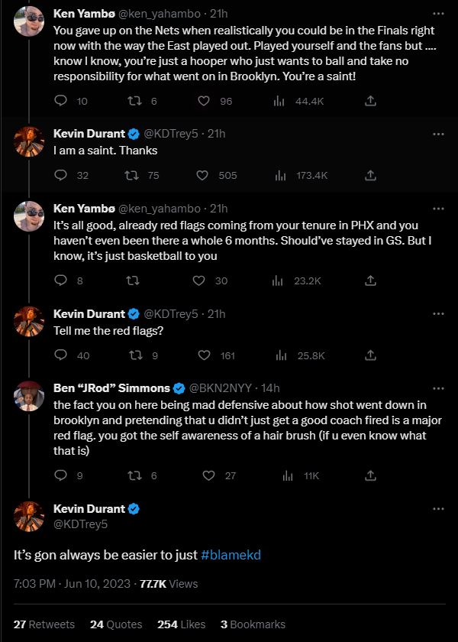The width and height of the screenshot is (458, 642).
Task: Share Kevin Durant's "Tell me the red flags?" tweet
Action: 371,355
